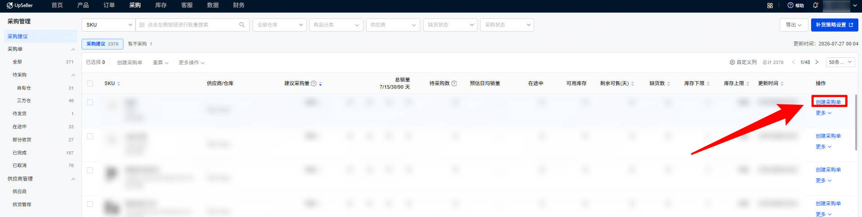Open the 全部仓库 warehouse dropdown
This screenshot has width=862, height=217.
(x=280, y=25)
